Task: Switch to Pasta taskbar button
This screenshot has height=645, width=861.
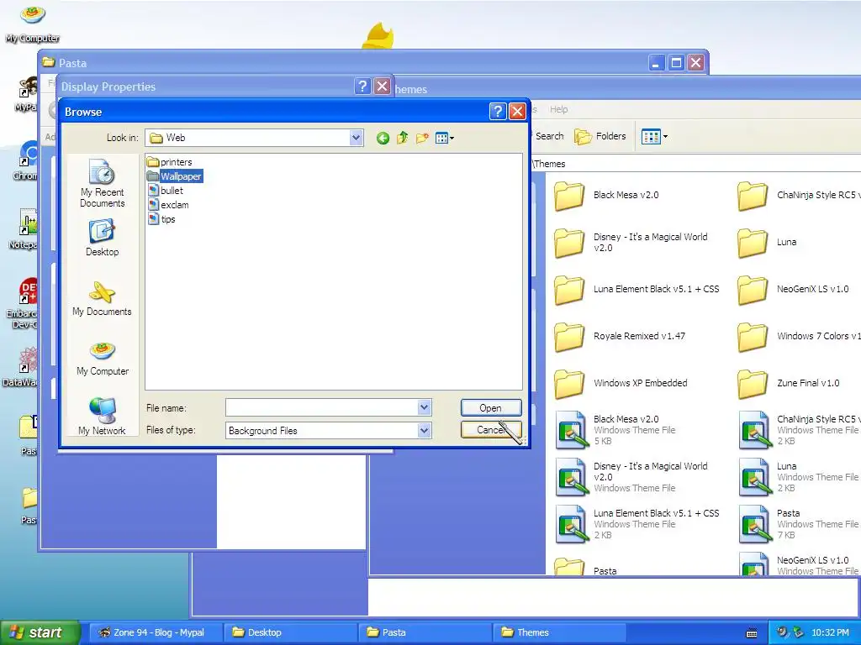Action: click(425, 632)
